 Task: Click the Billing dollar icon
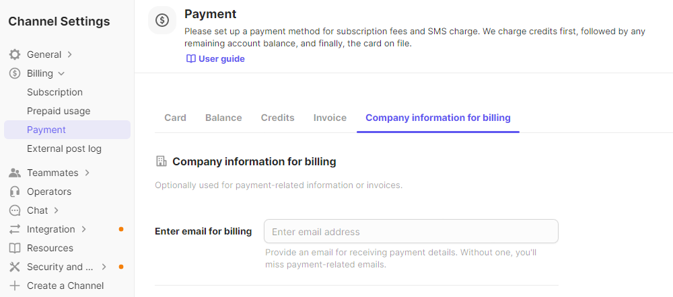pos(15,73)
